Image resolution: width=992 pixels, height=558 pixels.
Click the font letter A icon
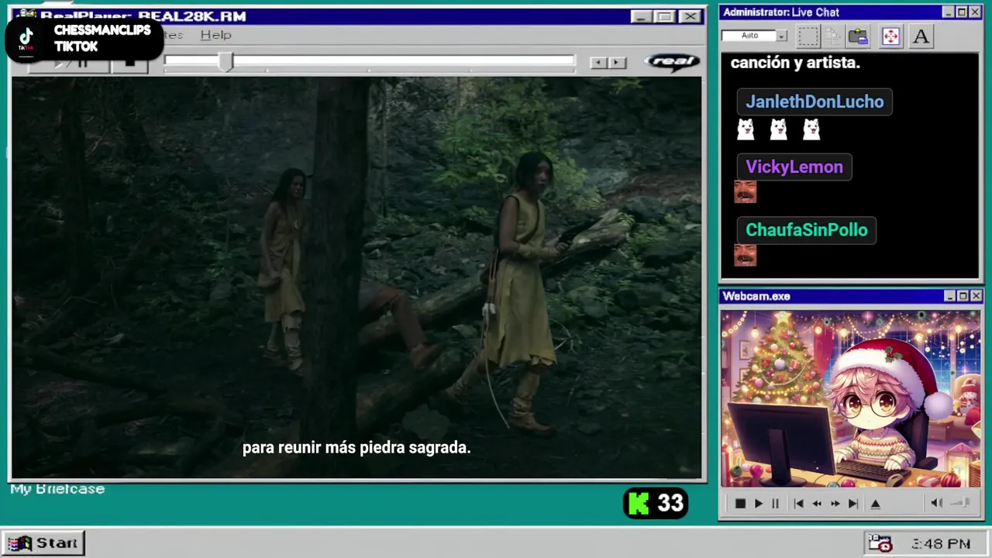click(921, 36)
